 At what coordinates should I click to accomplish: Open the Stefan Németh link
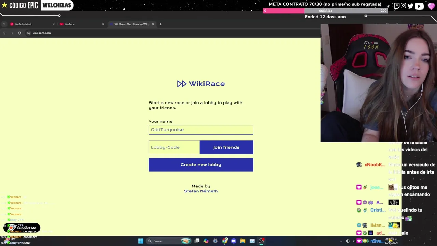coord(201,191)
